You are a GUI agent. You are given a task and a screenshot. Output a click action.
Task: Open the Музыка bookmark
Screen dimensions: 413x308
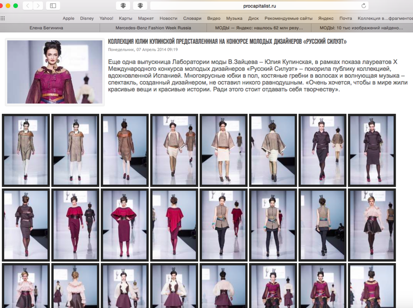tap(234, 18)
